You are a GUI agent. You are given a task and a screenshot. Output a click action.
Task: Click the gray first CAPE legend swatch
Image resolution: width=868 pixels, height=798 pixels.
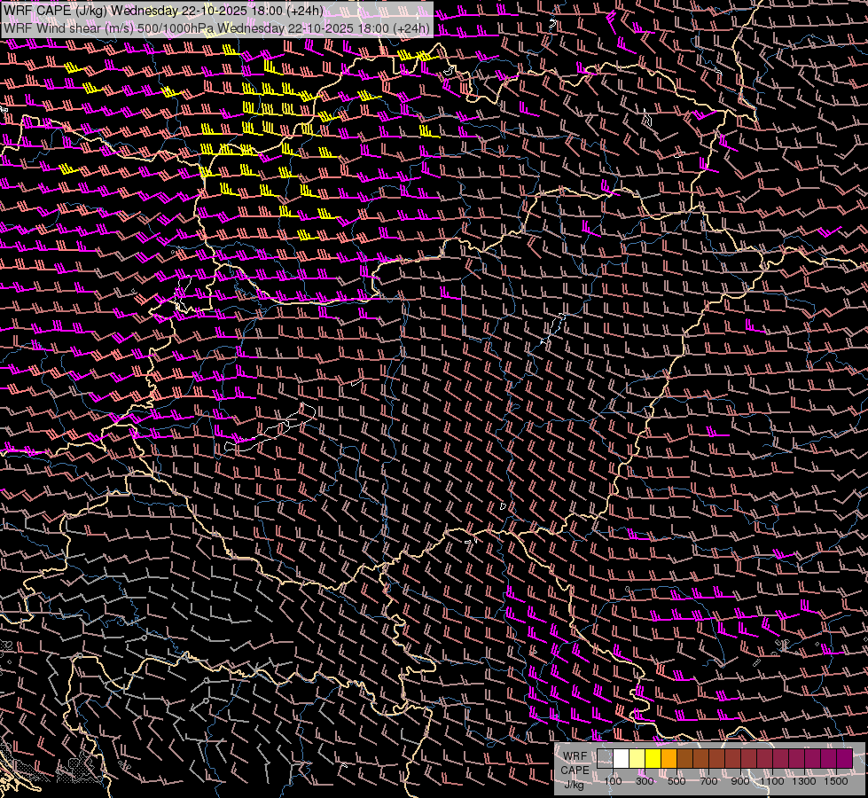pyautogui.click(x=605, y=759)
